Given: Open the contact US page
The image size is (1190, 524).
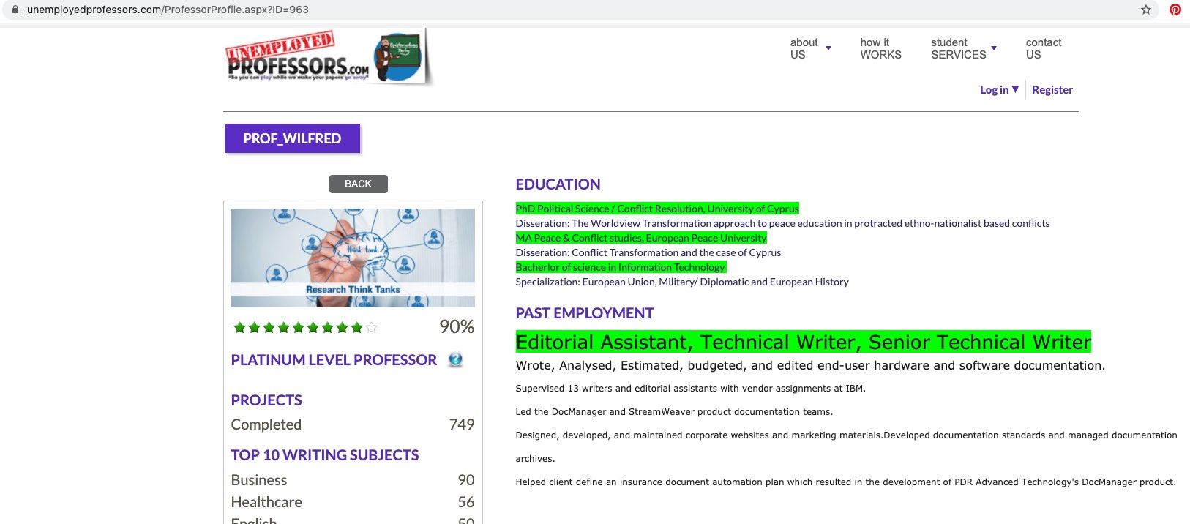Looking at the screenshot, I should 1044,48.
